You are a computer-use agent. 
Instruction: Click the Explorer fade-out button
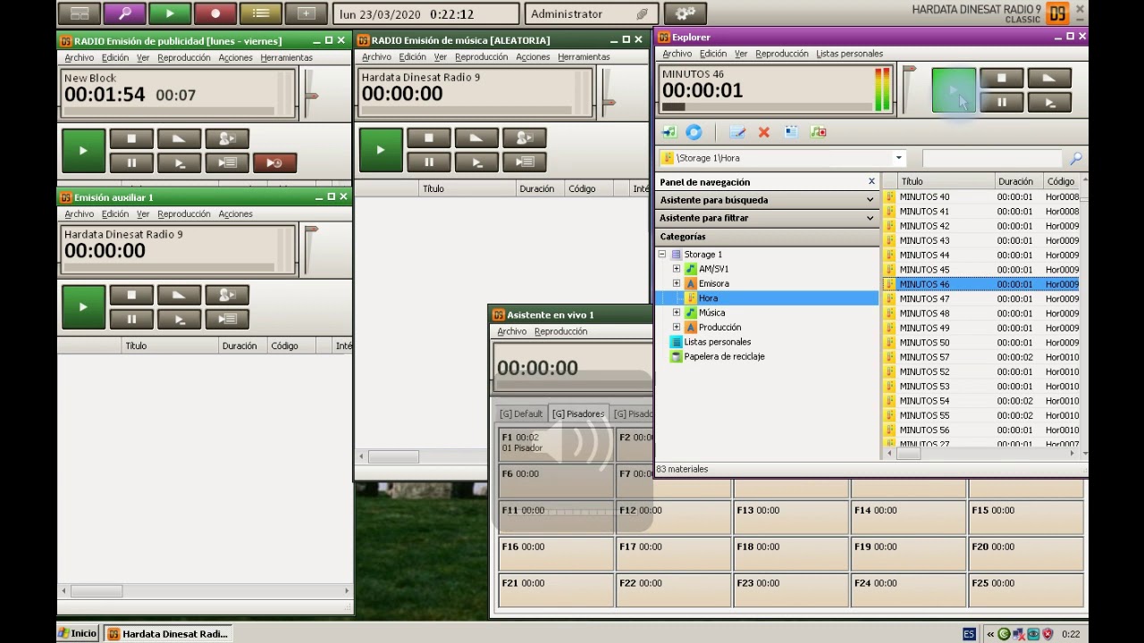(1049, 79)
